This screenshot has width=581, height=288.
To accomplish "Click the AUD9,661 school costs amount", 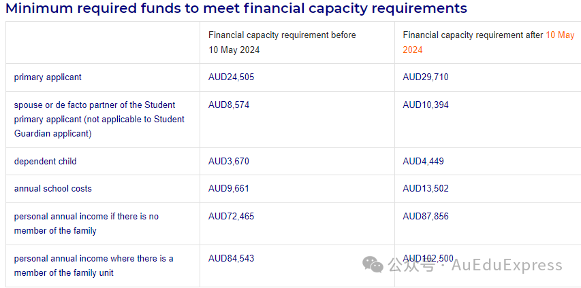I will pyautogui.click(x=229, y=189).
